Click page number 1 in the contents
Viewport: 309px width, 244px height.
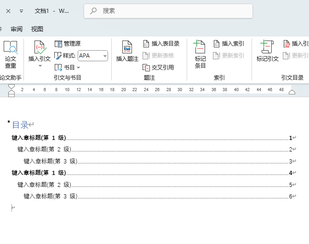click(x=291, y=138)
